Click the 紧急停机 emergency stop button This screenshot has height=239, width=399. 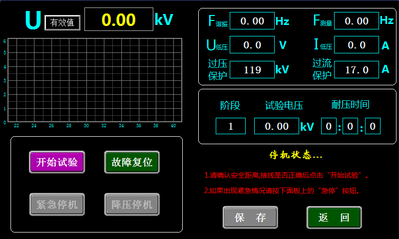(57, 205)
